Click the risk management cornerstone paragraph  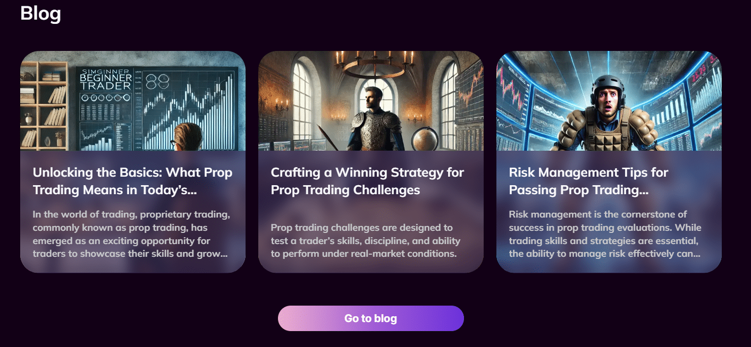pyautogui.click(x=605, y=234)
